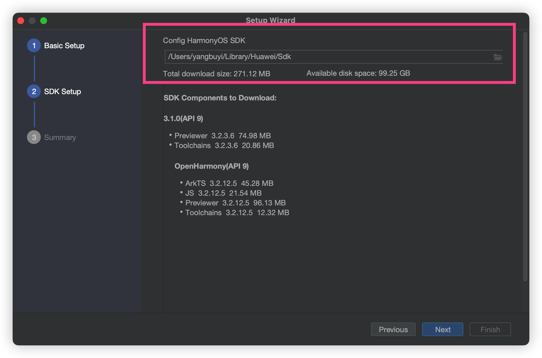Select Previewer 3.2.3.6 74.98 MB entry

(222, 136)
